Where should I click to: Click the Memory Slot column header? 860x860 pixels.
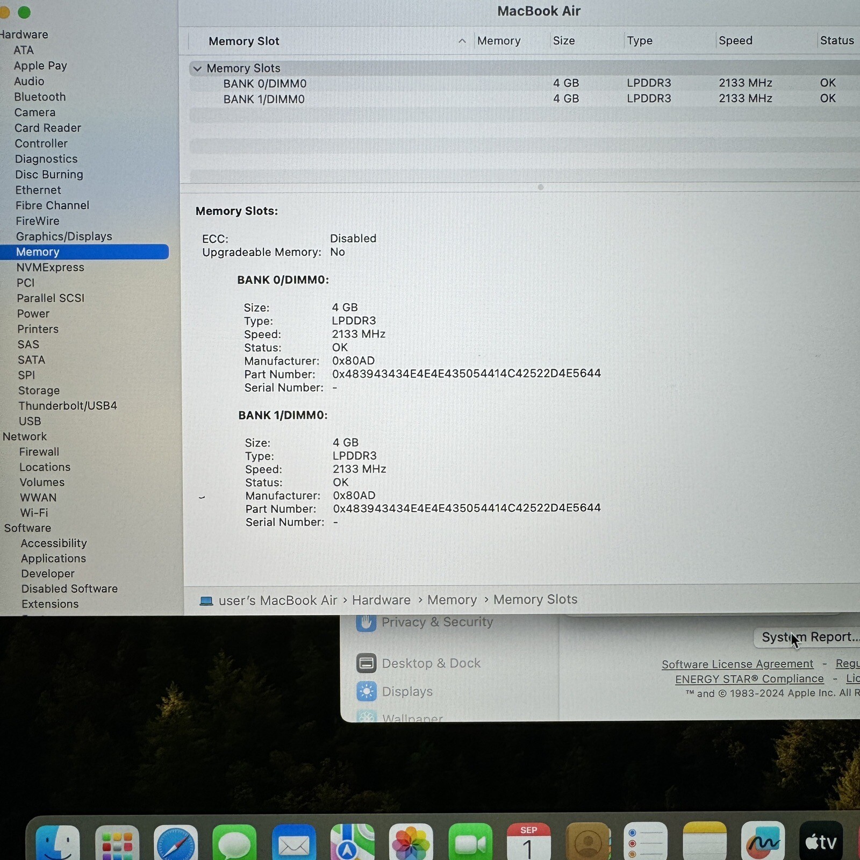[x=244, y=41]
